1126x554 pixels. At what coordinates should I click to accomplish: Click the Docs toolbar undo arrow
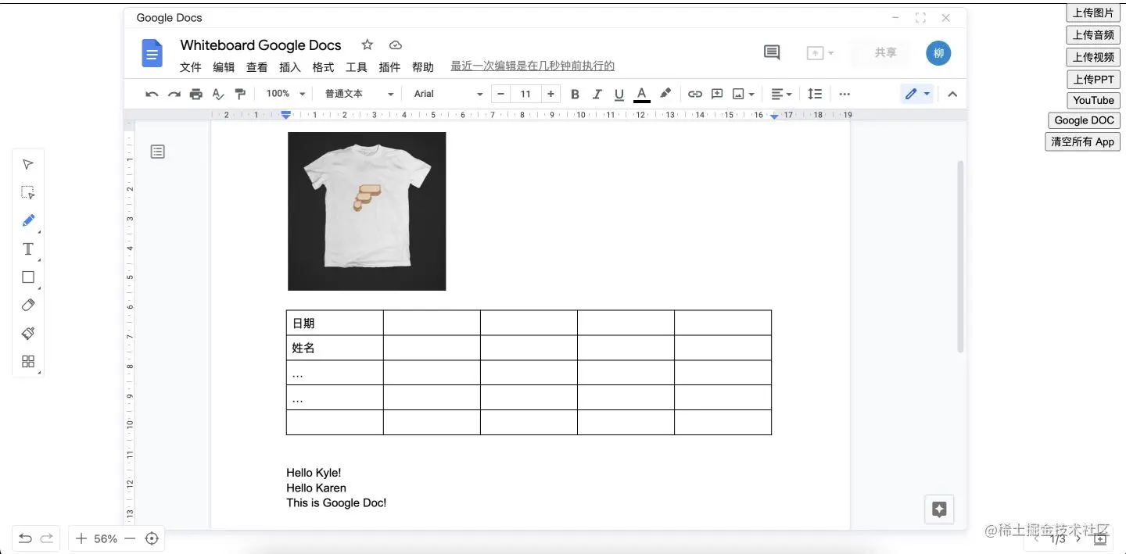pyautogui.click(x=152, y=94)
